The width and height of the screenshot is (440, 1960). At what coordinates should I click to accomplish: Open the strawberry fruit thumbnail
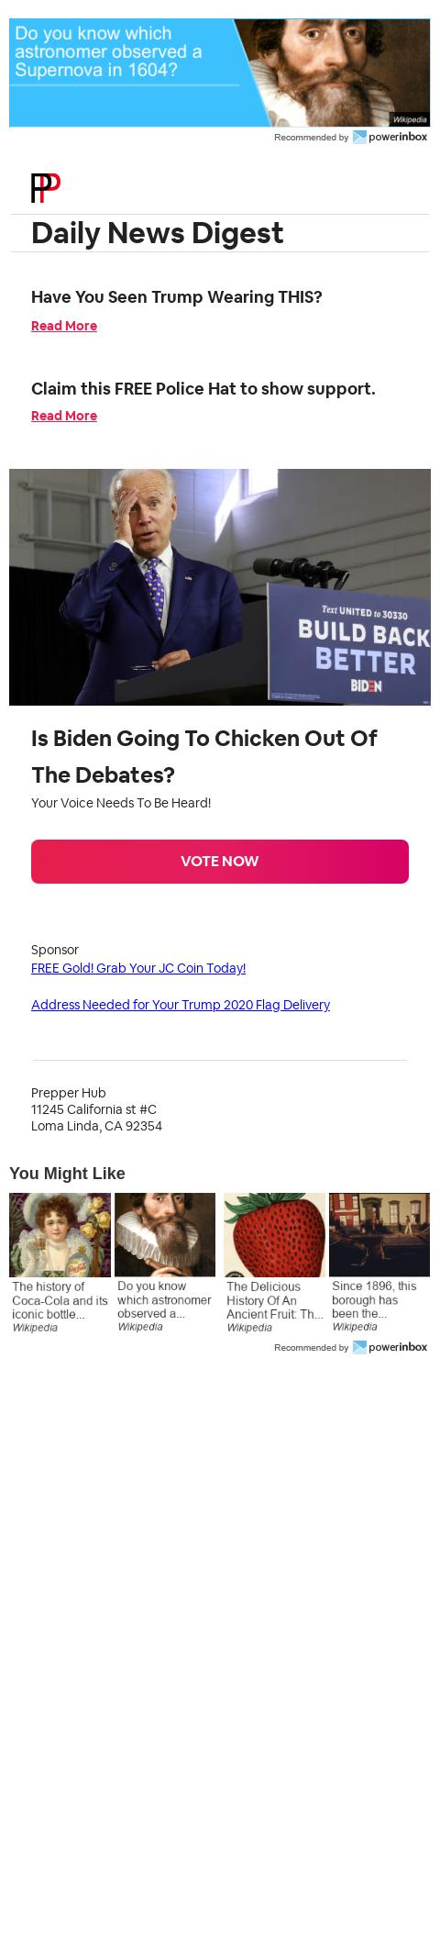tap(274, 1235)
